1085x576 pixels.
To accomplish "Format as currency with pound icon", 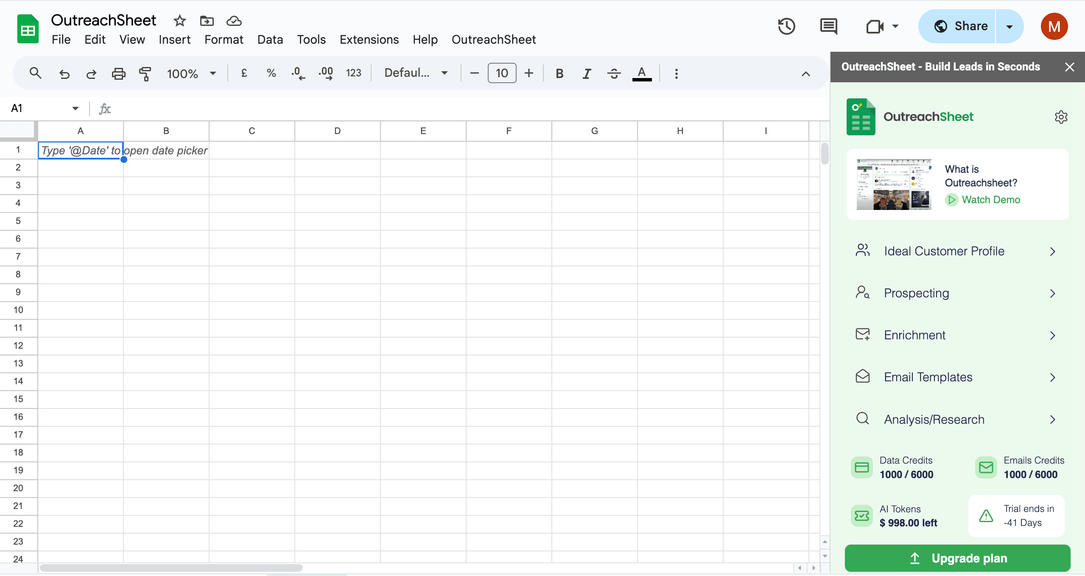I will coord(244,73).
